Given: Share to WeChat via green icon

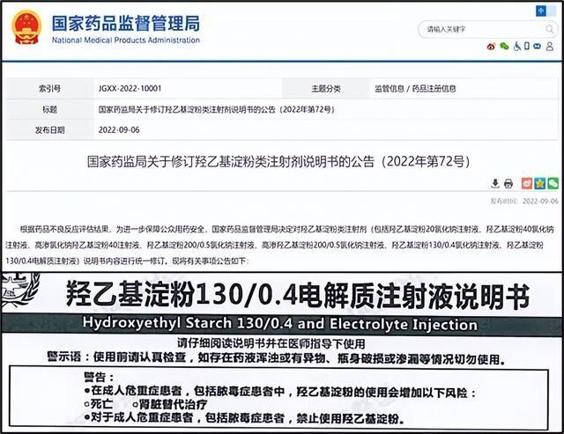Looking at the screenshot, I should (x=553, y=183).
